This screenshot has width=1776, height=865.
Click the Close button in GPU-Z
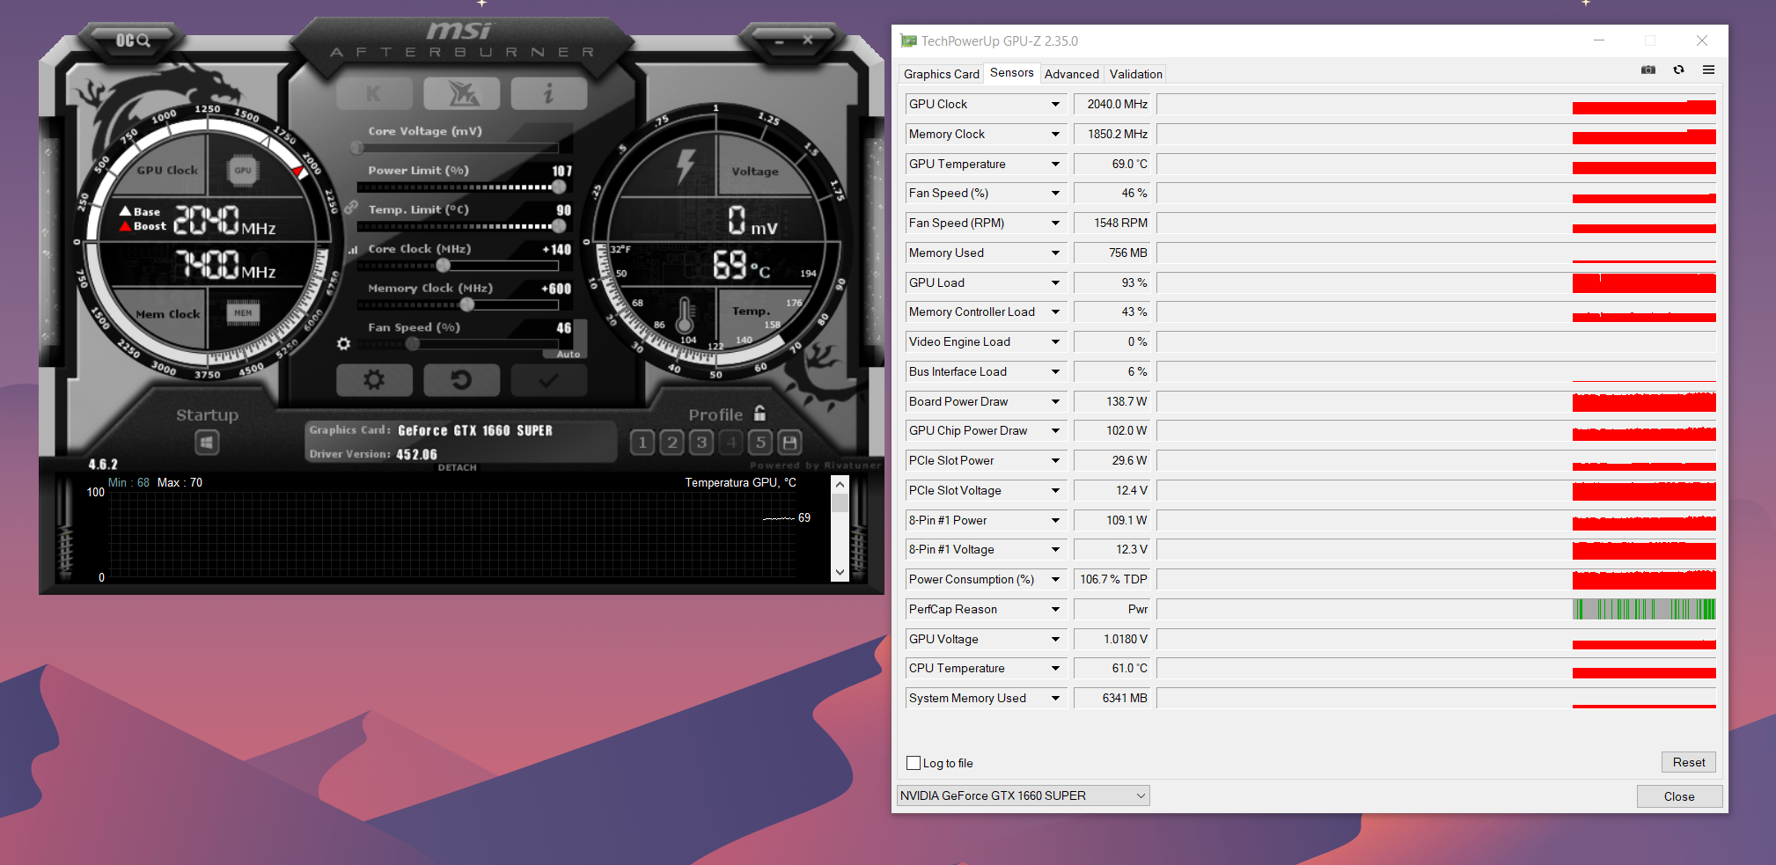(1679, 796)
